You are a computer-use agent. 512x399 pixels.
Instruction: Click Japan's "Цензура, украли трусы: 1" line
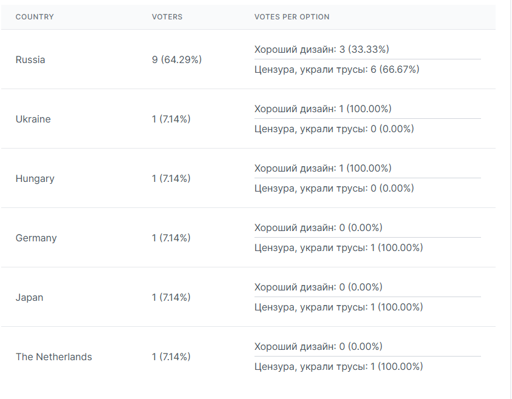pyautogui.click(x=338, y=307)
